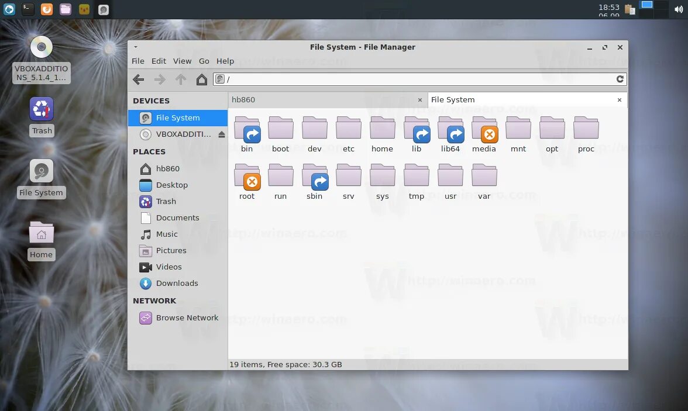Eject the VBOXADDITI... disc
The width and height of the screenshot is (688, 411).
tap(222, 134)
